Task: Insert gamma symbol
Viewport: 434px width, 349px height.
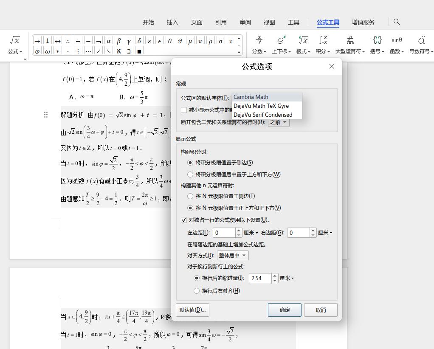Action: (x=129, y=41)
